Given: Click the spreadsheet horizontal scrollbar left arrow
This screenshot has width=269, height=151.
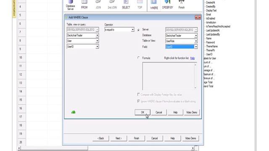Looking at the screenshot, I should click(x=19, y=148).
